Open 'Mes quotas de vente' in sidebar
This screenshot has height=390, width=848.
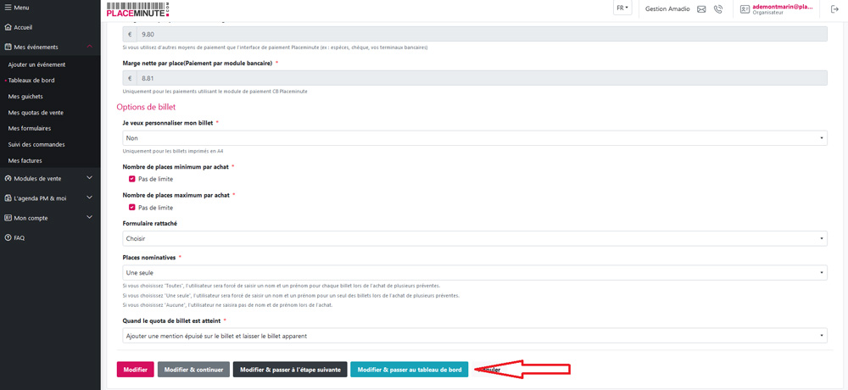coord(36,113)
